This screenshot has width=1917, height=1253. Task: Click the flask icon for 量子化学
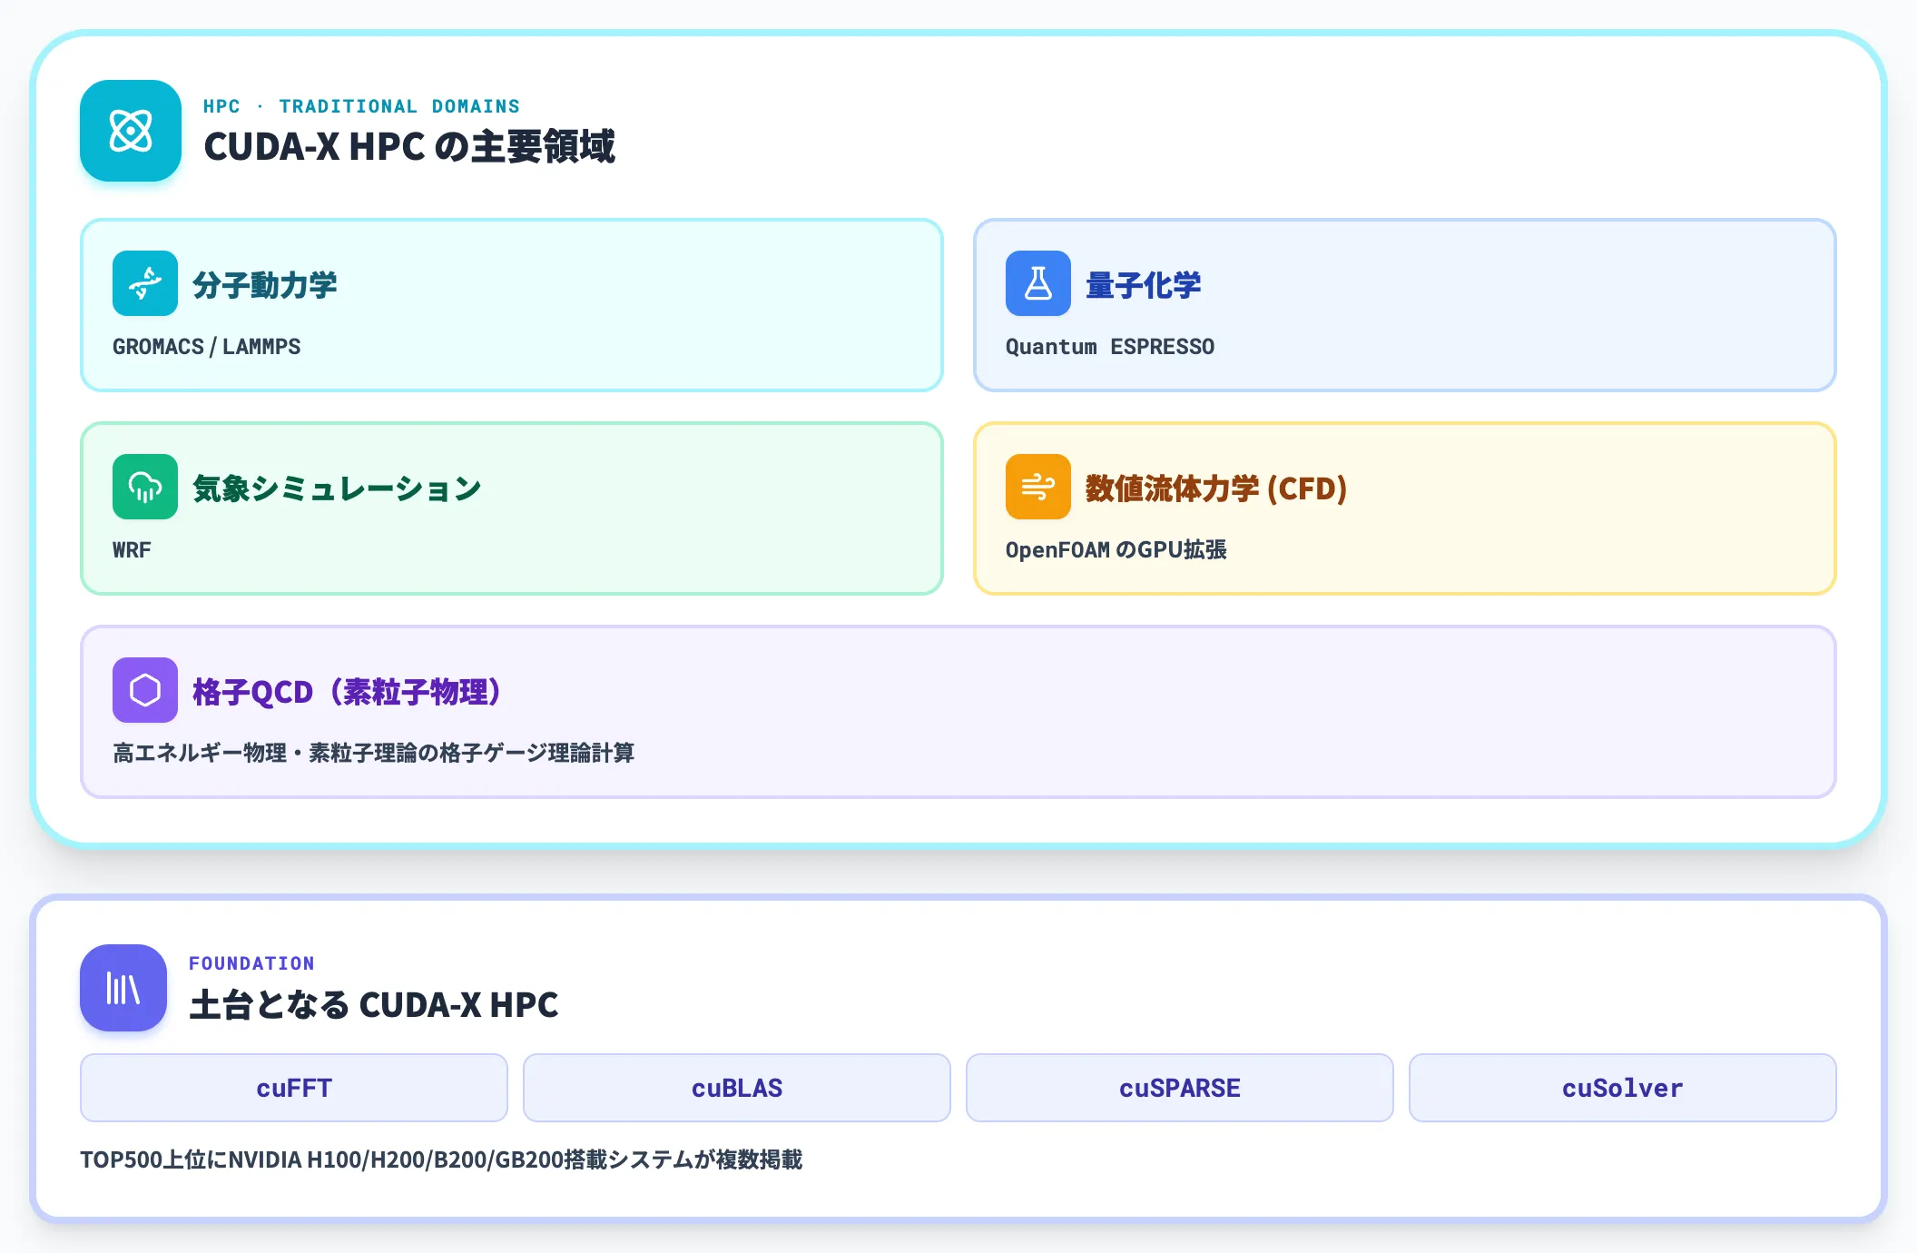tap(1038, 283)
